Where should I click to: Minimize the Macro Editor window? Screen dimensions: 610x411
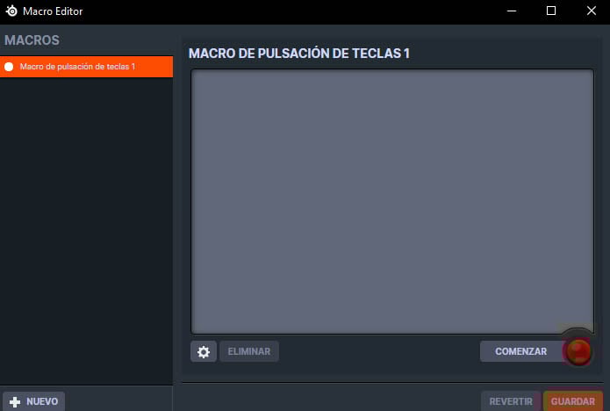[x=512, y=11]
